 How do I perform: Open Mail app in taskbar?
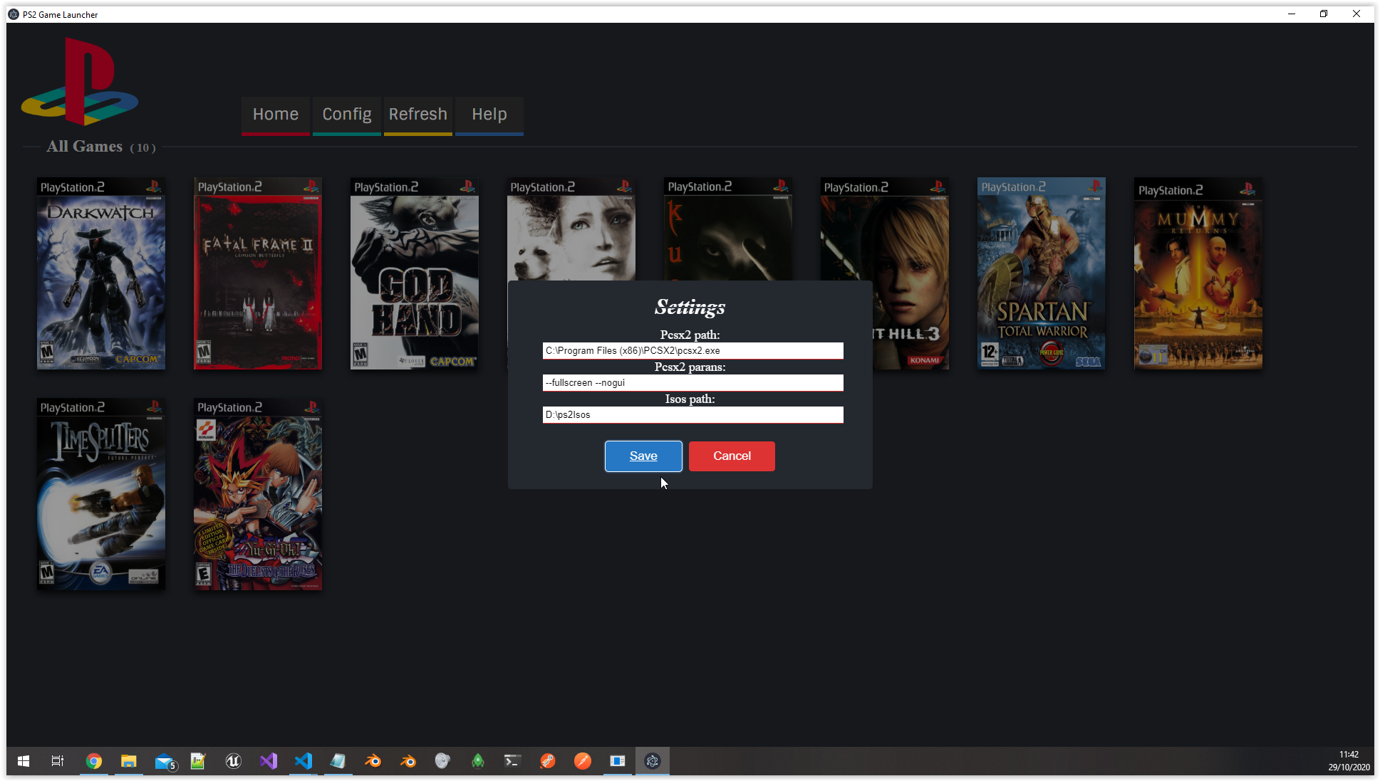coord(165,761)
